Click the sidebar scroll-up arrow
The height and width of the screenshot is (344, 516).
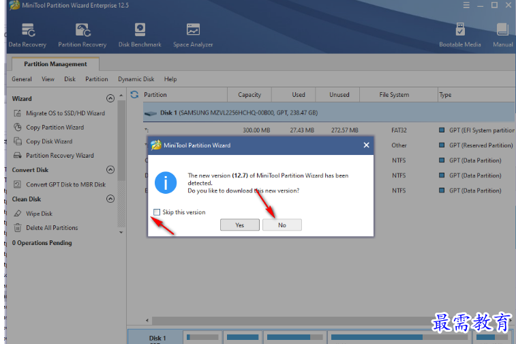121,96
